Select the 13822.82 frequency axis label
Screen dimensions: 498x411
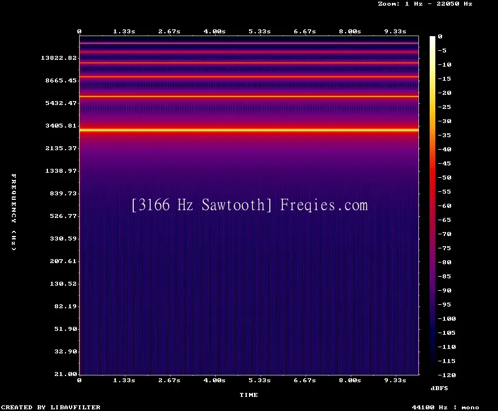59,58
